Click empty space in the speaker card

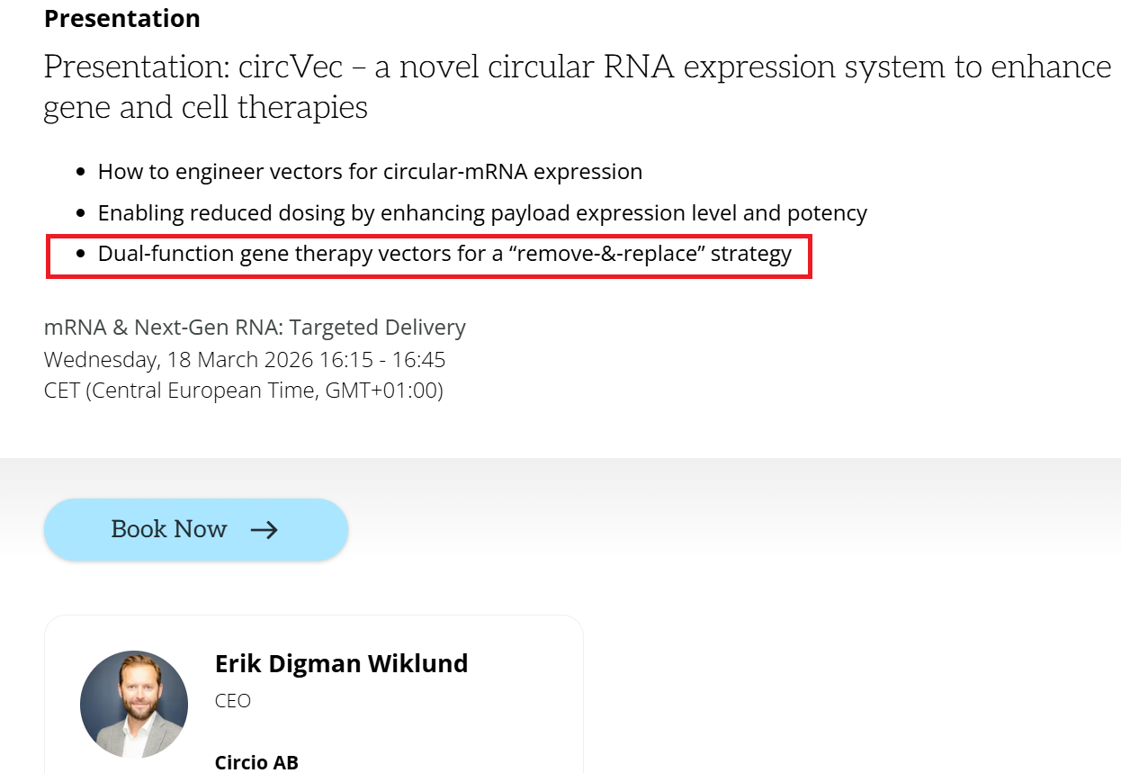click(504, 720)
